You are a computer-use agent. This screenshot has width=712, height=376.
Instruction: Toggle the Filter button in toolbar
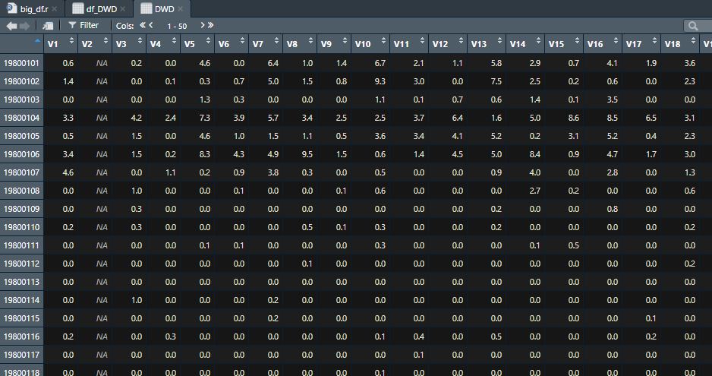click(83, 26)
